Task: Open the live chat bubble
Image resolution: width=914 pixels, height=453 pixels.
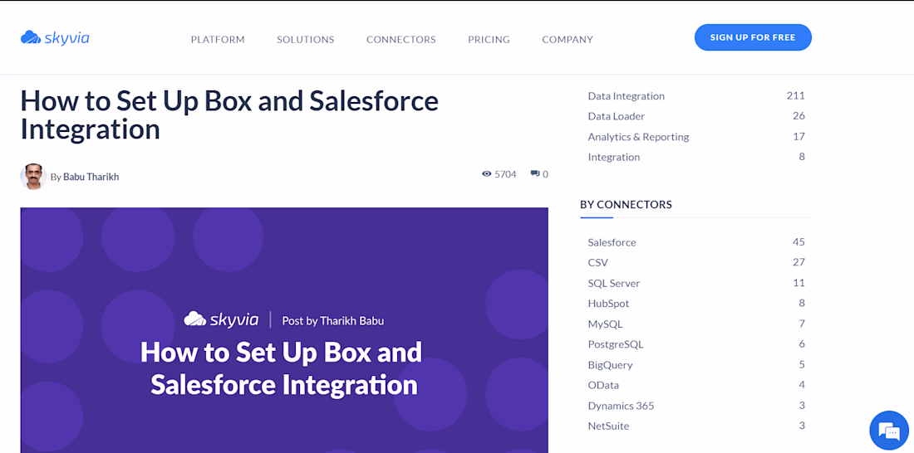Action: (x=889, y=431)
